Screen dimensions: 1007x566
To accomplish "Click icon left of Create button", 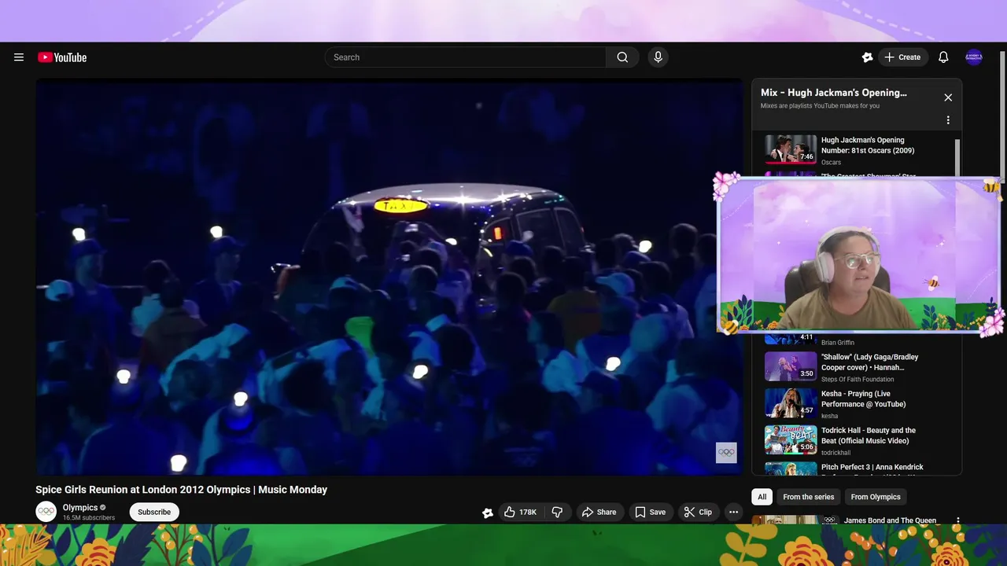I will pos(867,57).
